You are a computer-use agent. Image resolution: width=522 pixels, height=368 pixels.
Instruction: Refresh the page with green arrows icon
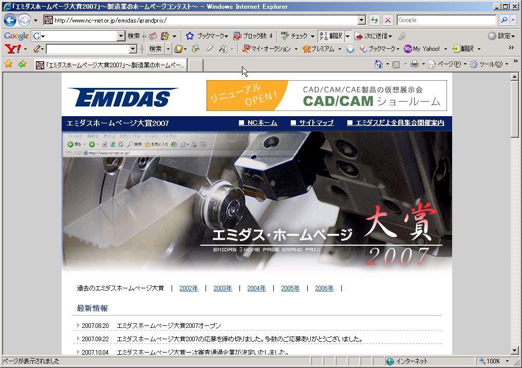click(375, 21)
